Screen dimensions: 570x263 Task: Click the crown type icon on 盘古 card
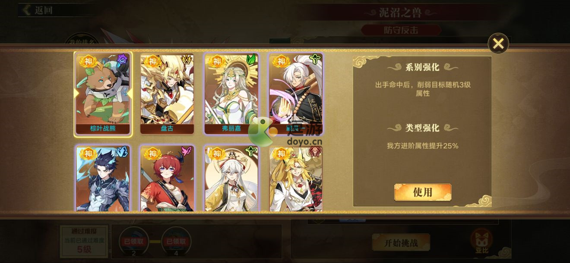(187, 59)
